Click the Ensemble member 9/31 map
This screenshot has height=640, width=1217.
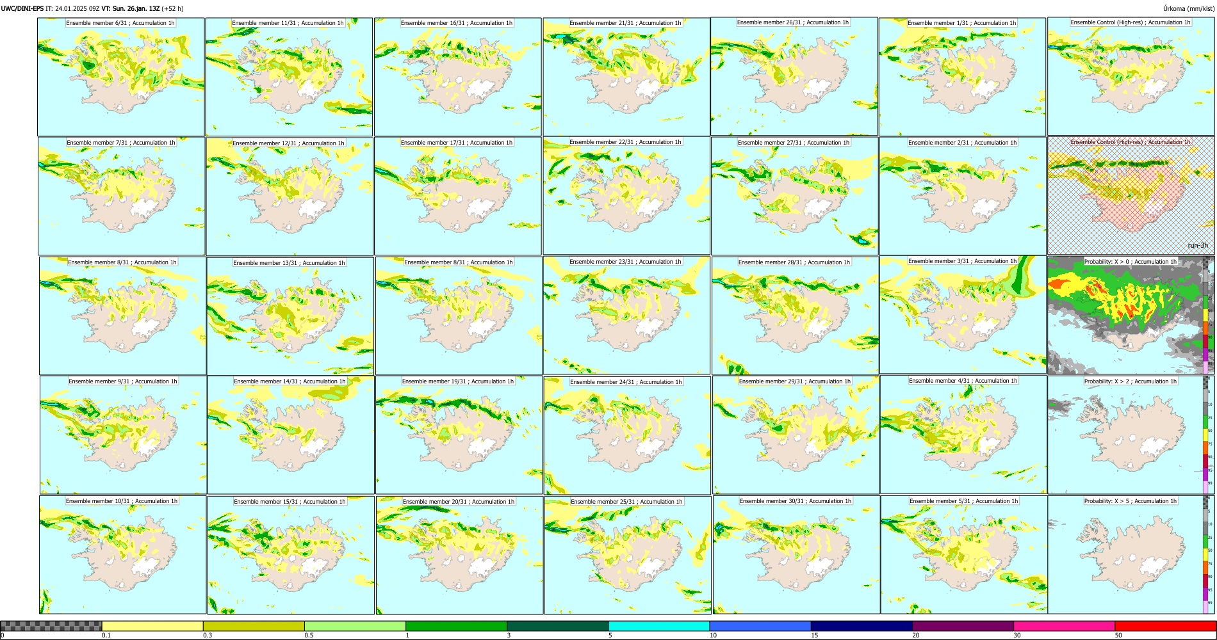point(123,435)
